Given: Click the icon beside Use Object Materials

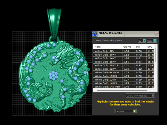Looking at the screenshot, I should (153, 95).
